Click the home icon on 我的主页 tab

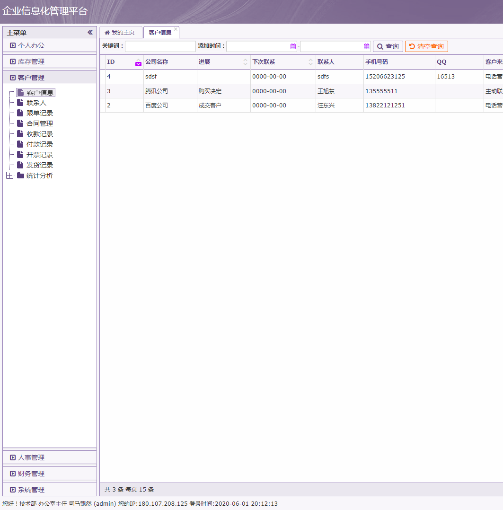point(107,33)
